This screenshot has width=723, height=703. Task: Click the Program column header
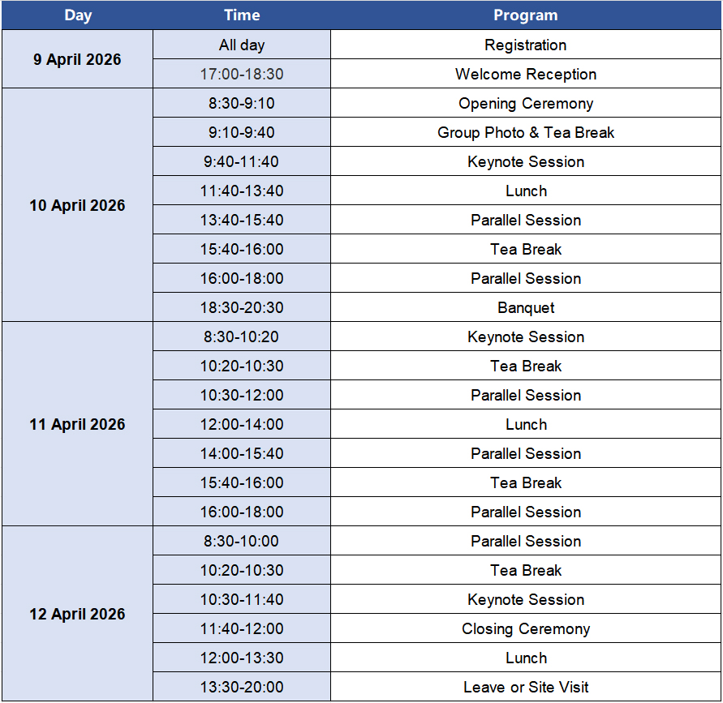coord(526,15)
